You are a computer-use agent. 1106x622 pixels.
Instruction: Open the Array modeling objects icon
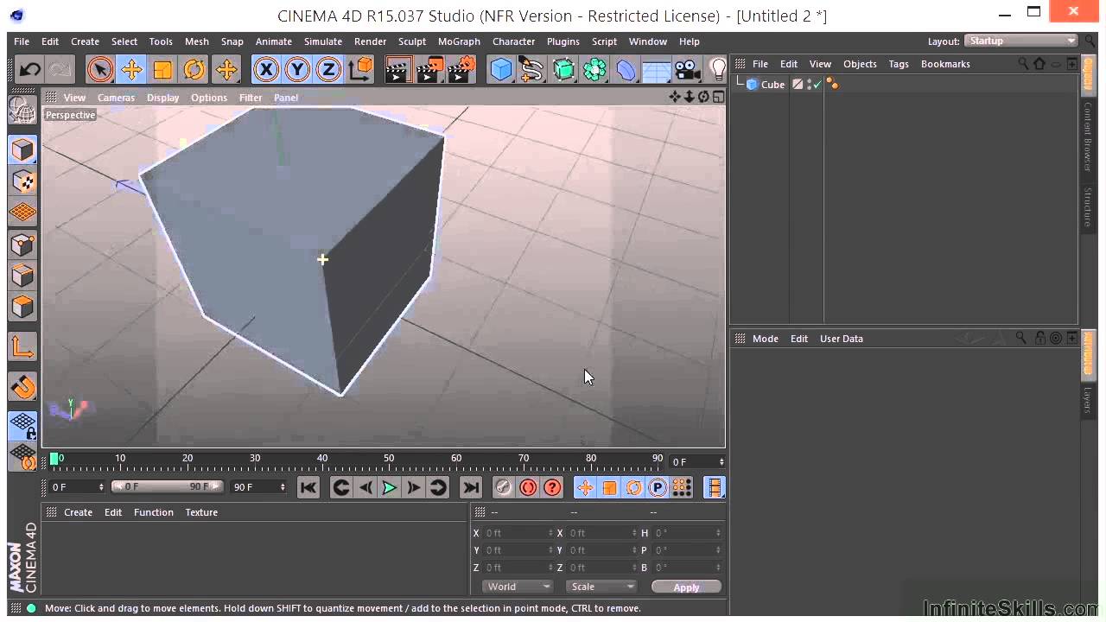point(594,69)
